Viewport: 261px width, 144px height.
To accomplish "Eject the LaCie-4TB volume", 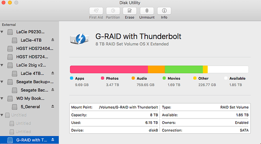I will point(53,40).
